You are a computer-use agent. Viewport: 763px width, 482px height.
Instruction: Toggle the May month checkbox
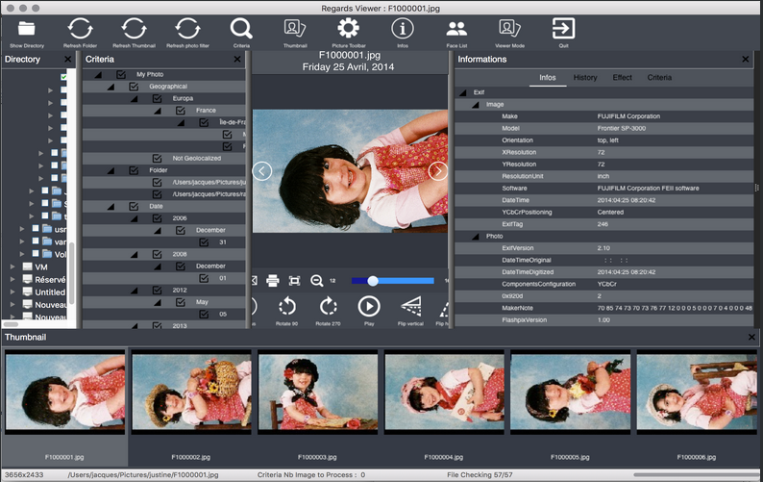[x=180, y=302]
